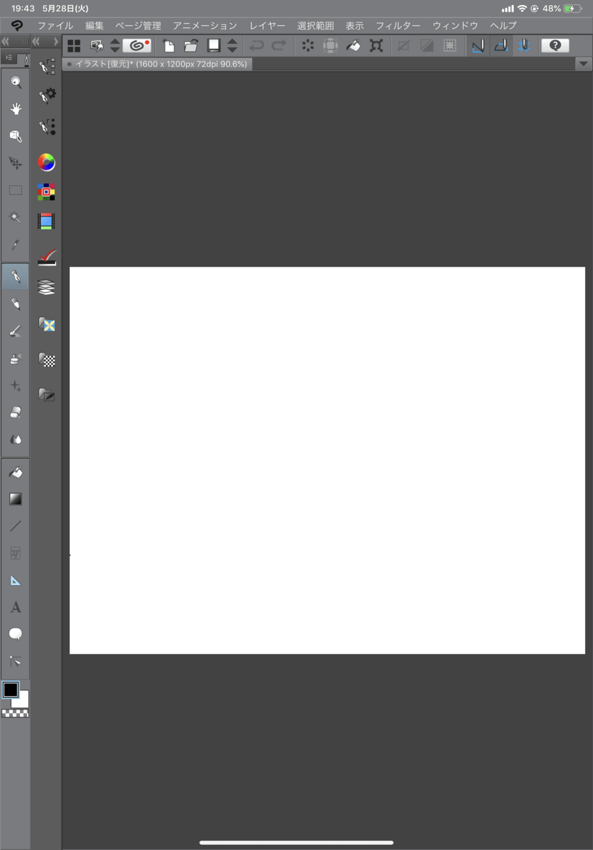The height and width of the screenshot is (850, 593).
Task: Toggle Snap to Grid
Action: click(524, 45)
